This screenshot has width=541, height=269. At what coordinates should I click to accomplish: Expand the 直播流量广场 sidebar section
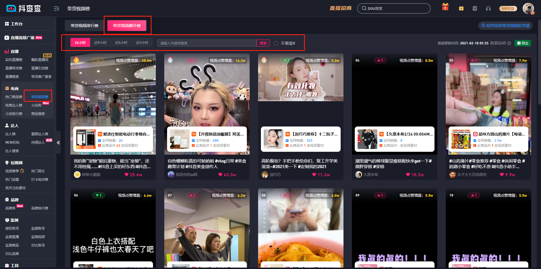point(23,38)
